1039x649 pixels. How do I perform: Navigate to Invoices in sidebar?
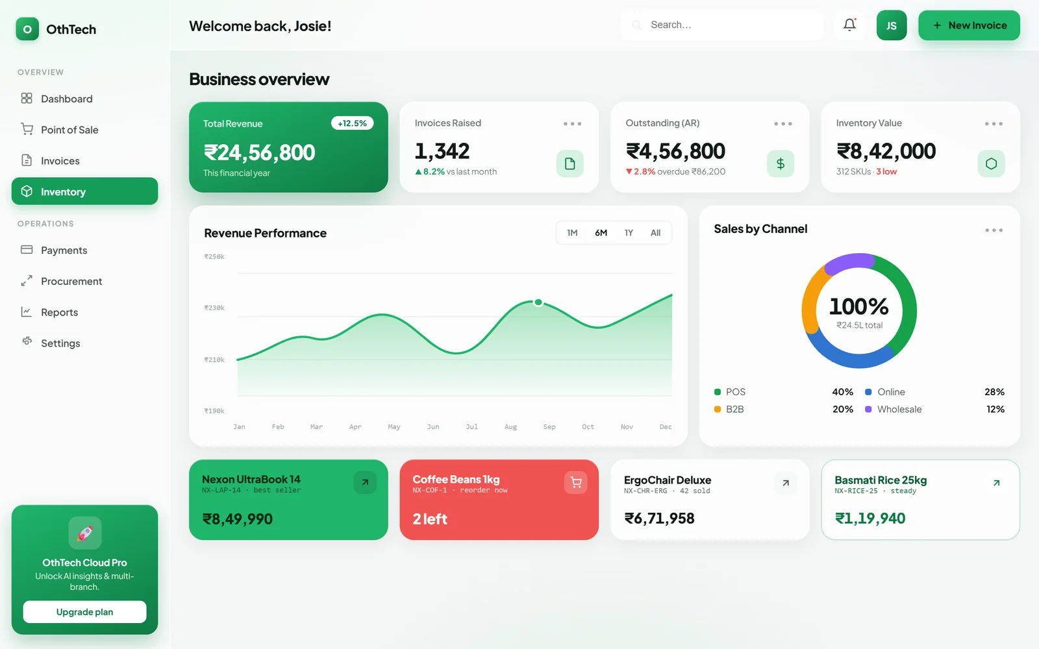click(85, 161)
